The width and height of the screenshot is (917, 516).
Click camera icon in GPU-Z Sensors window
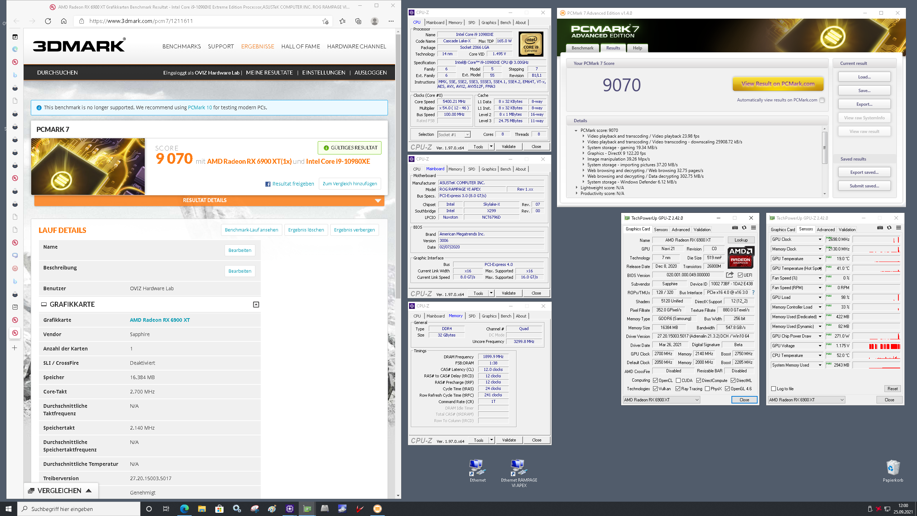click(x=880, y=228)
